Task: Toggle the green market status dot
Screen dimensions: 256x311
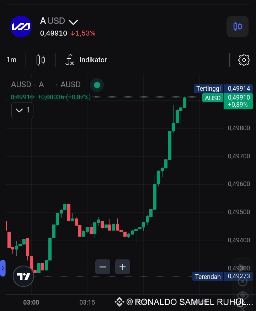Action: [97, 85]
